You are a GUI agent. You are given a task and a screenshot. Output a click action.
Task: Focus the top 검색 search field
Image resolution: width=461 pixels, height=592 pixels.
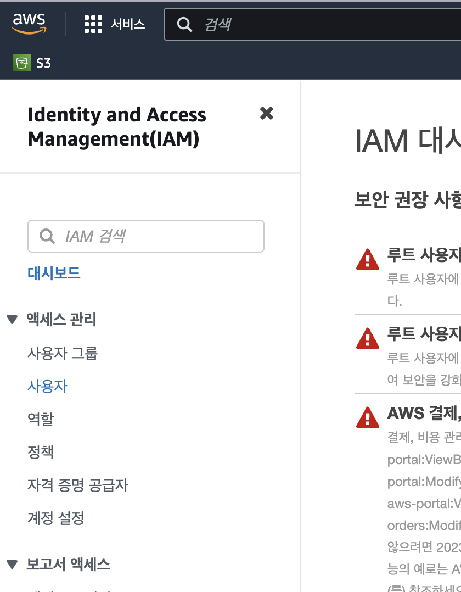313,24
